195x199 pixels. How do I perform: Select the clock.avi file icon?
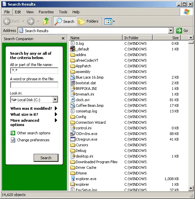73,100
